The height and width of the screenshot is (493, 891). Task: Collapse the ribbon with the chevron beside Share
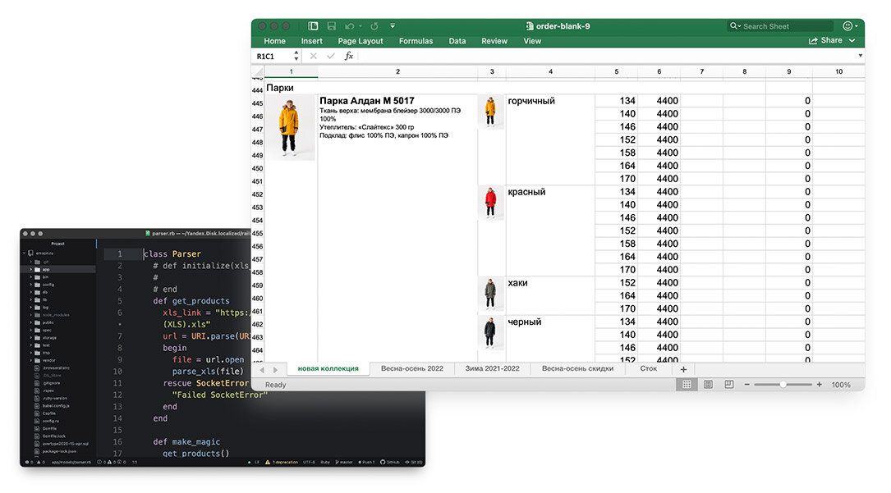coord(852,40)
